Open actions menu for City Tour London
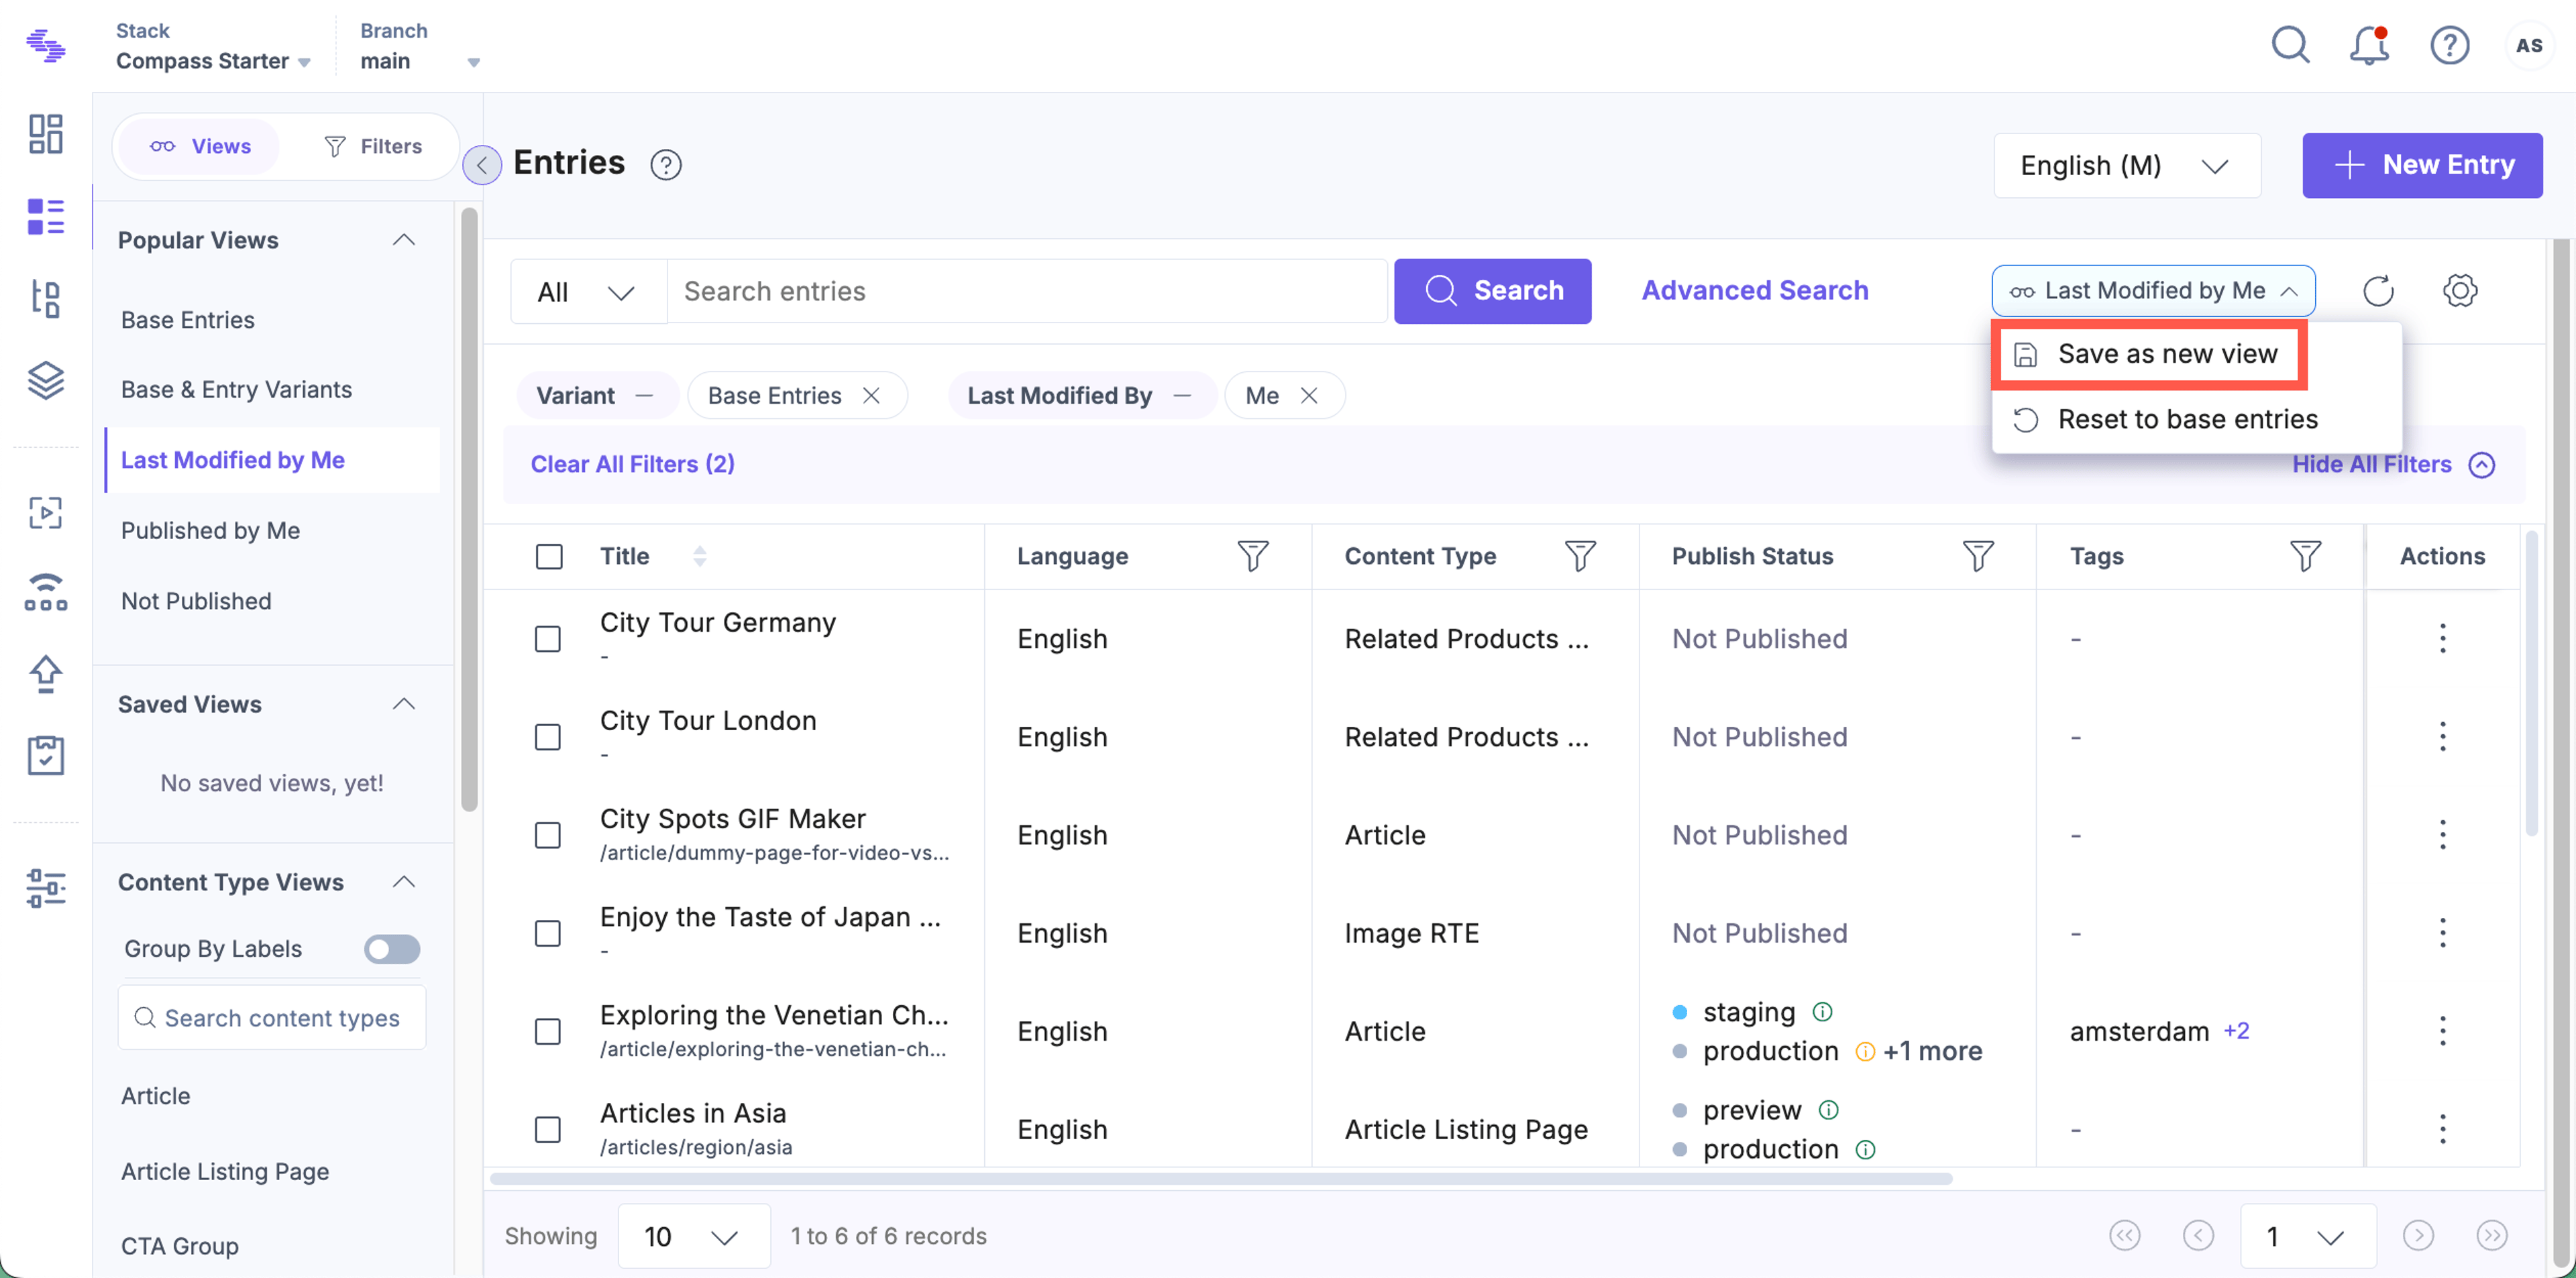 (2443, 736)
